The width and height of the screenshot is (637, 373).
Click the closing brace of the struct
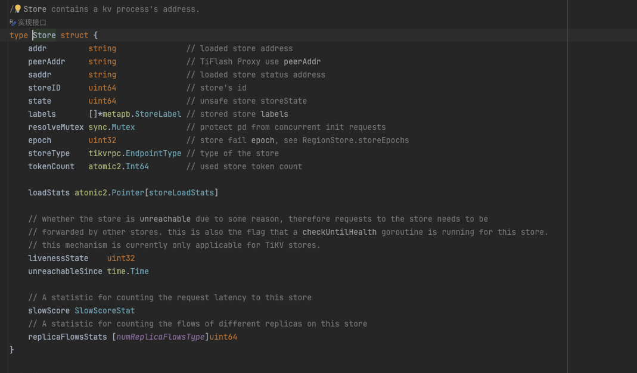[x=12, y=350]
